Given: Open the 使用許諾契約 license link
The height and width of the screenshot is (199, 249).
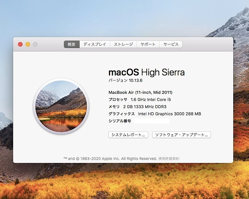Looking at the screenshot, I should (x=169, y=159).
